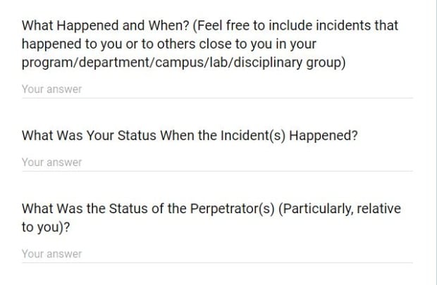Click the underline of the first answer field
This screenshot has height=285, width=437.
pyautogui.click(x=217, y=98)
